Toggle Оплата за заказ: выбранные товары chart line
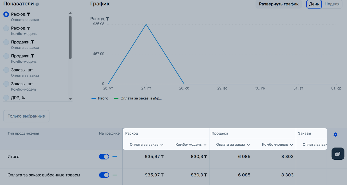The image size is (347, 185). [x=104, y=175]
